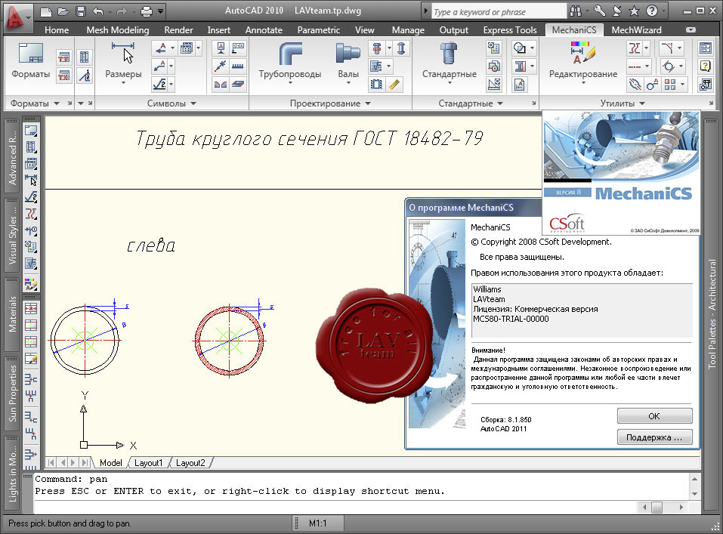723x534 pixels.
Task: Select the Model drawing tab
Action: click(110, 462)
